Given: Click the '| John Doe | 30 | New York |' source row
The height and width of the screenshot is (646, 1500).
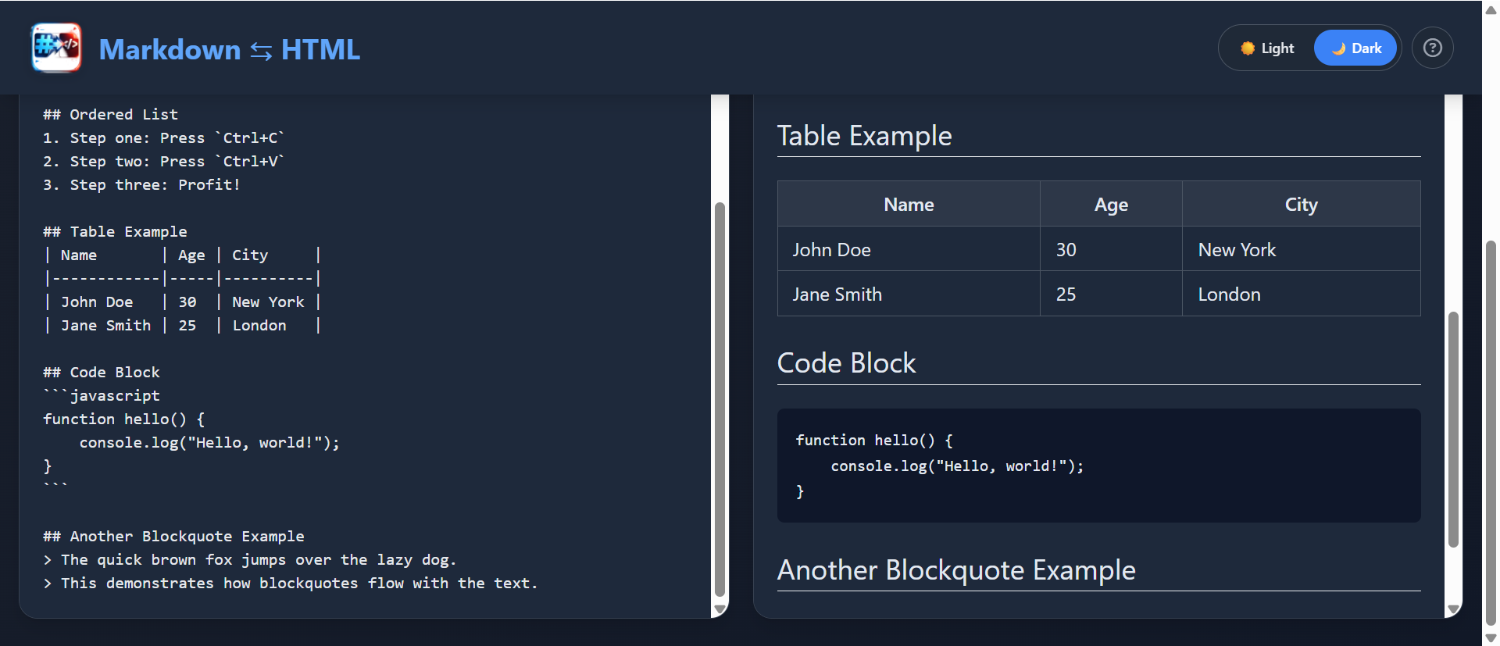Looking at the screenshot, I should point(182,302).
